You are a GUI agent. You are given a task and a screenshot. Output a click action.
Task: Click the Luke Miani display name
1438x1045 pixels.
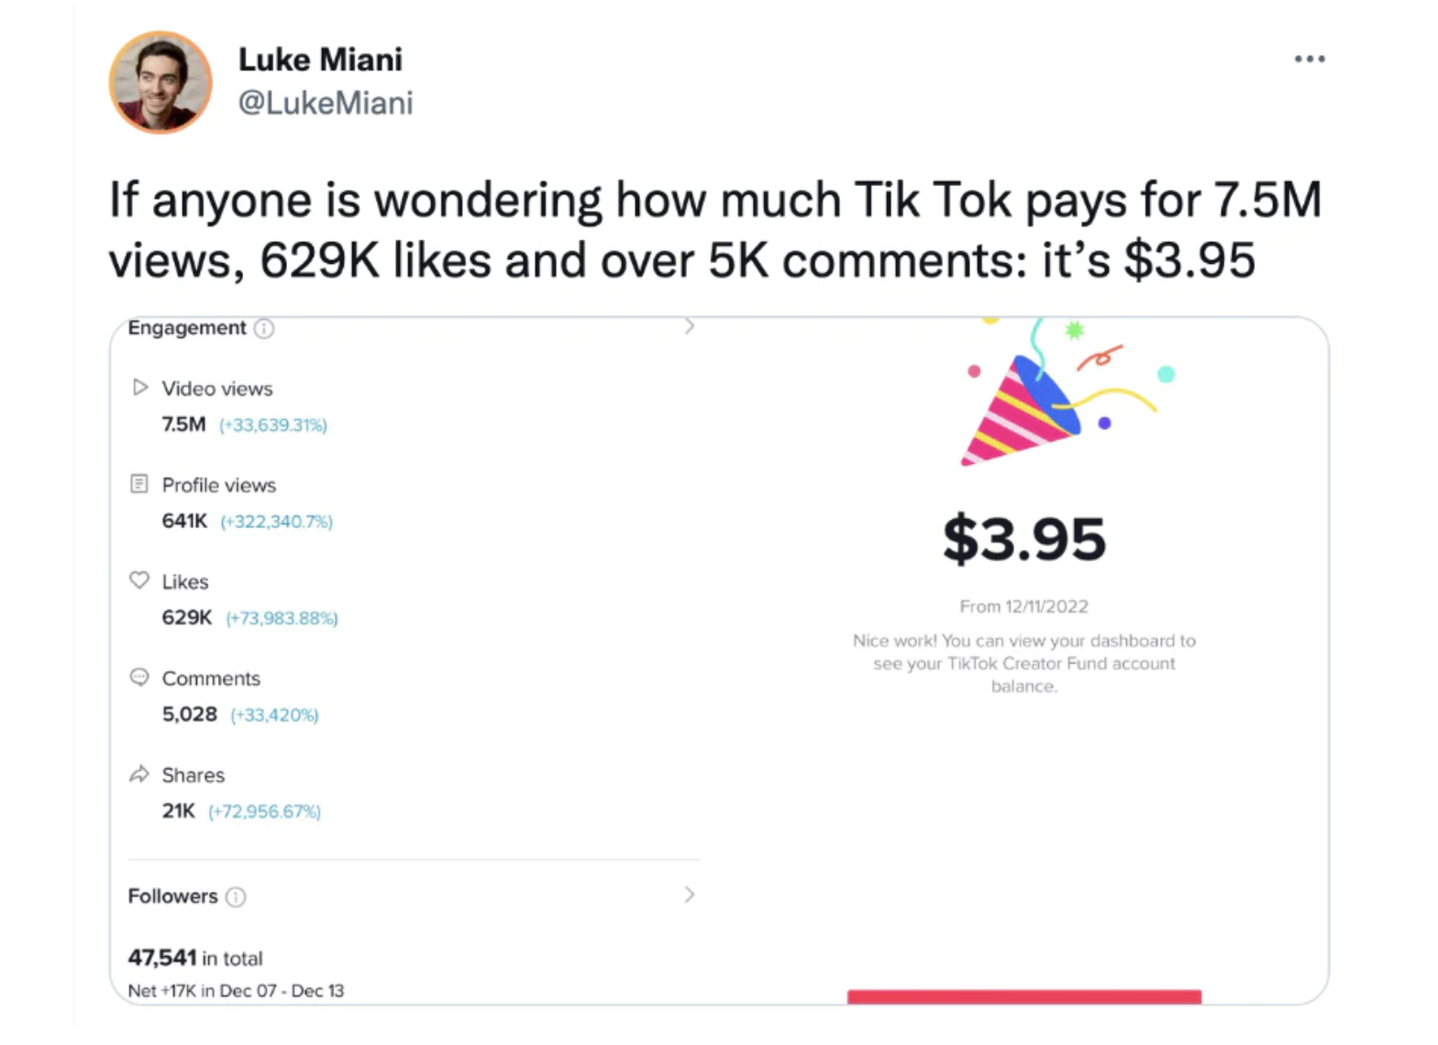pyautogui.click(x=320, y=60)
